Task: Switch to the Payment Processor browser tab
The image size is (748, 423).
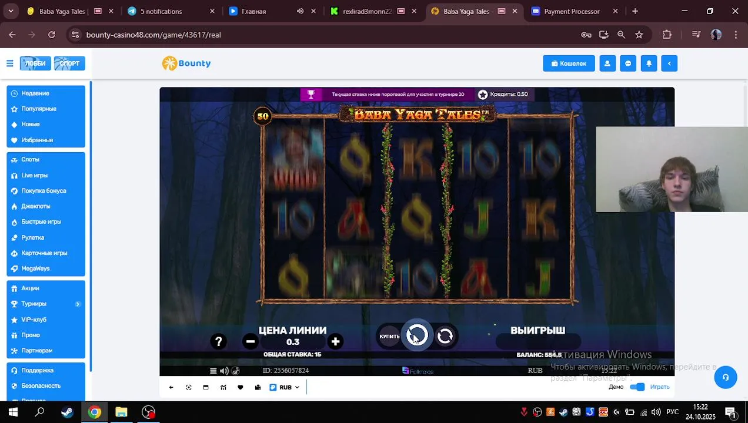Action: tap(573, 11)
